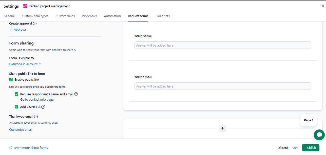
Task: Uncheck Require respondent's name and email
Action: click(16, 94)
